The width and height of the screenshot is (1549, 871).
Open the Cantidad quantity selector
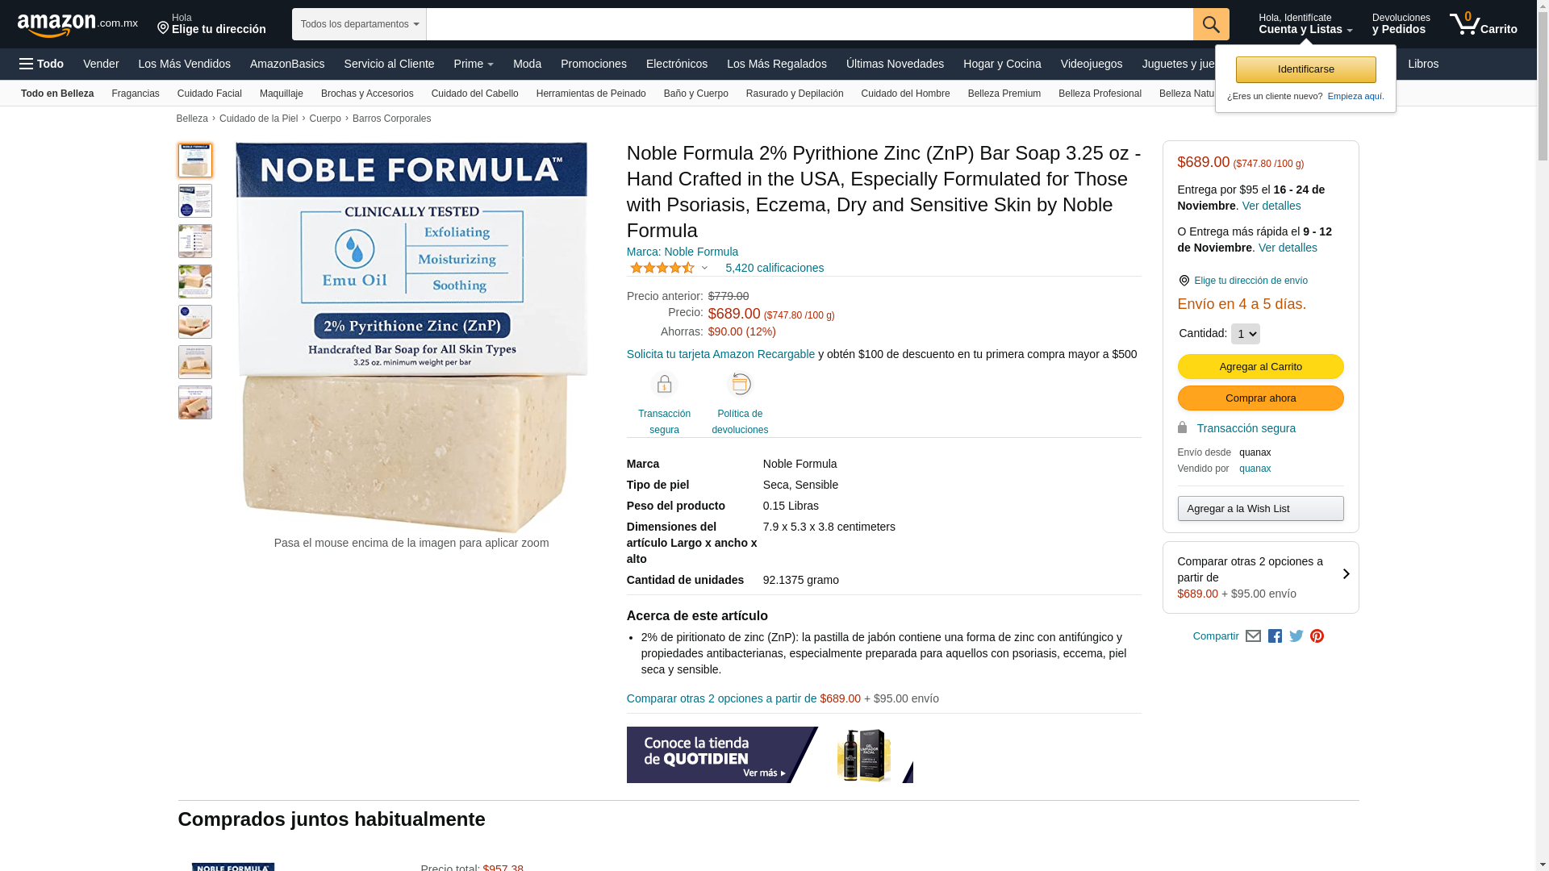(1245, 334)
